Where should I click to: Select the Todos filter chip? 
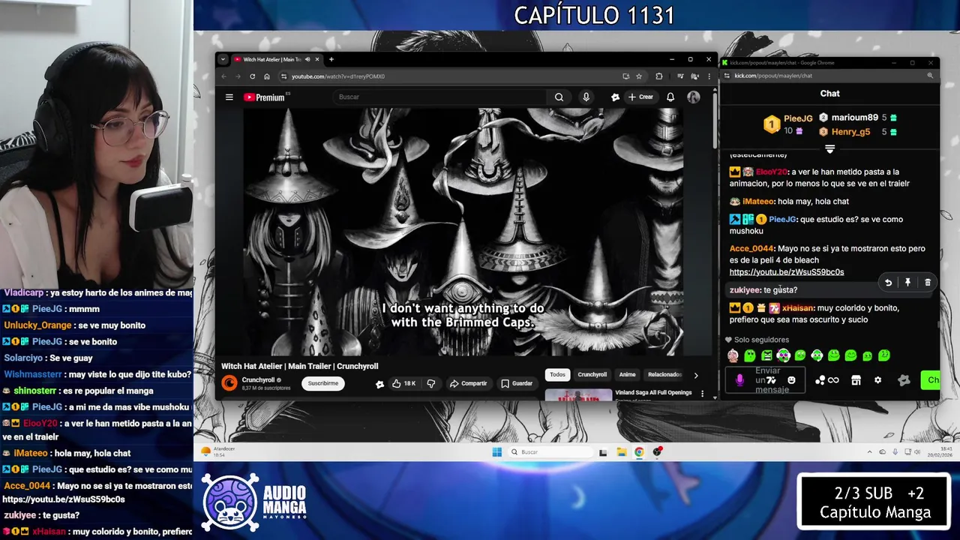coord(557,374)
